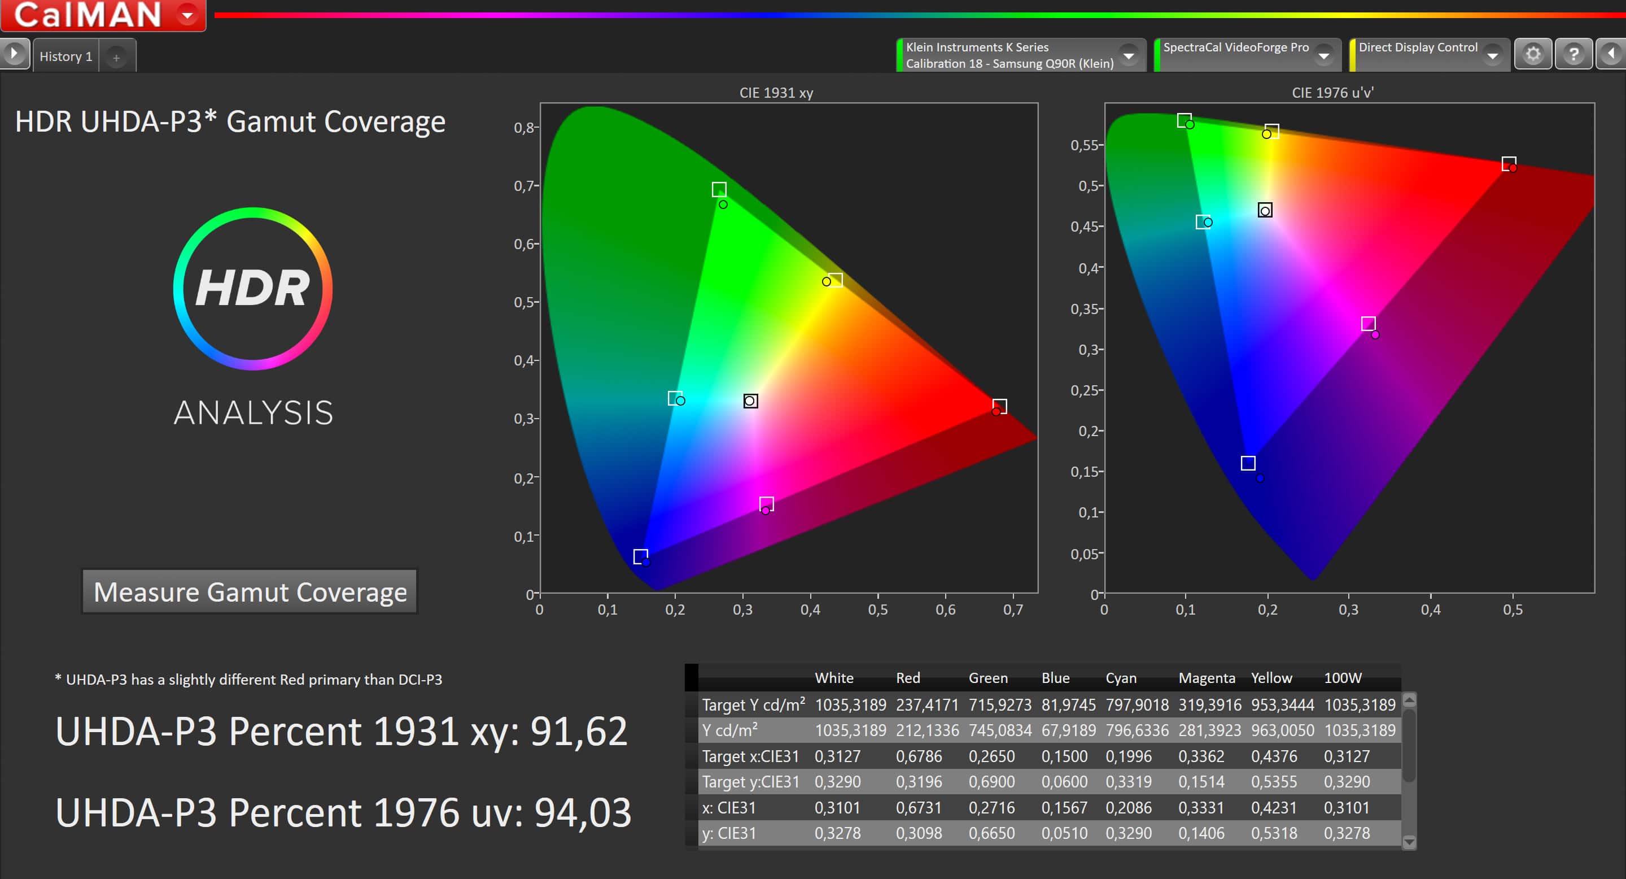Click the back arrow icon at top right

coord(1611,54)
